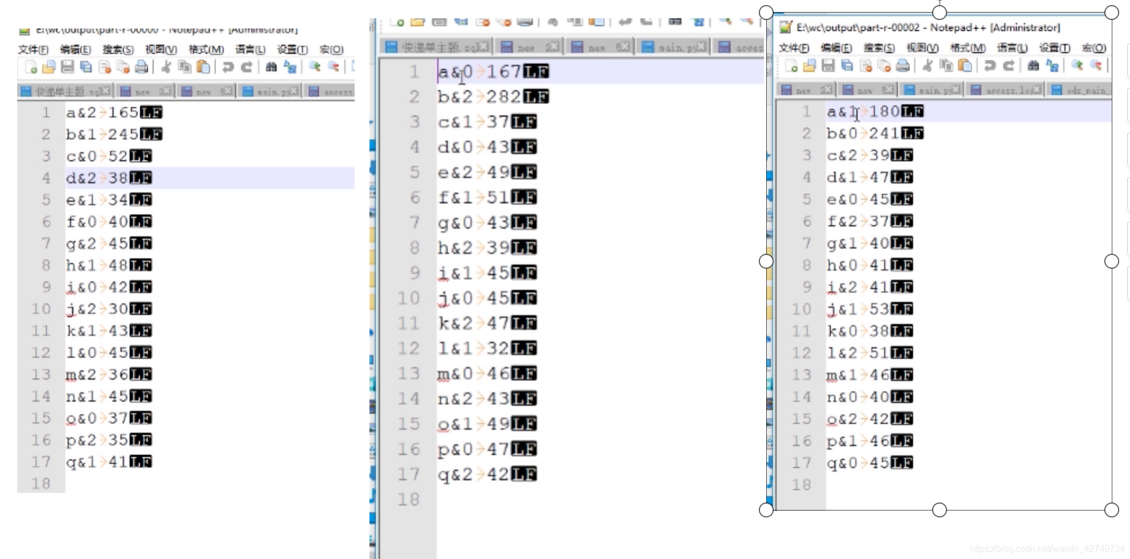Click line number 18 in part-r-00002 margin
Screen dimensions: 1130x559
pos(801,485)
